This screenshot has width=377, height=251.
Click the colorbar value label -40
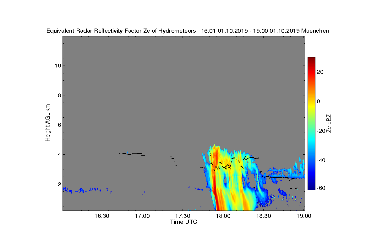(321, 160)
